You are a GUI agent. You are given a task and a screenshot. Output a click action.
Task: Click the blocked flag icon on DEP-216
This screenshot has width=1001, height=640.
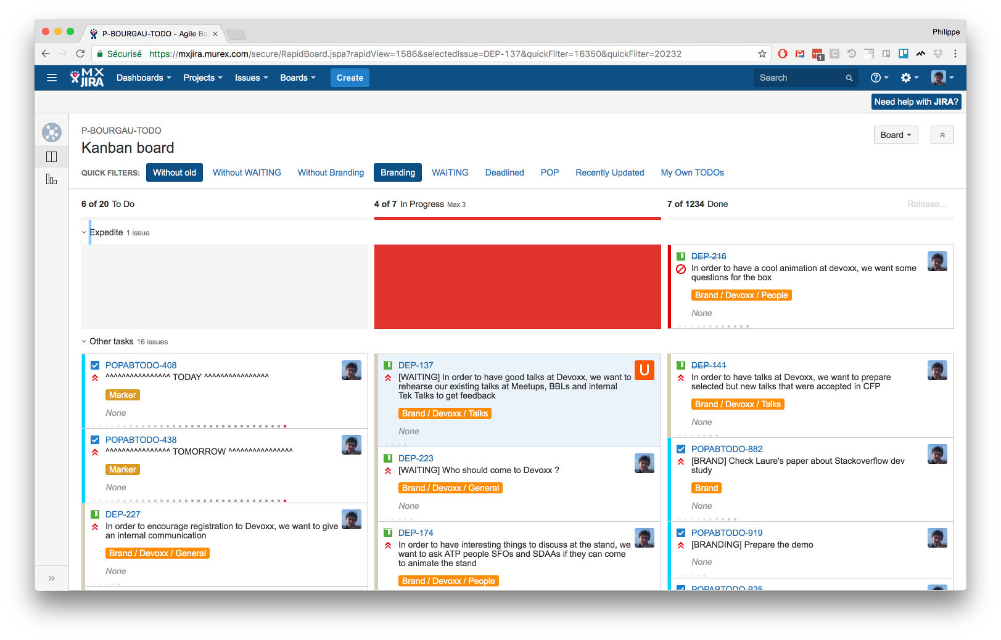(x=681, y=269)
